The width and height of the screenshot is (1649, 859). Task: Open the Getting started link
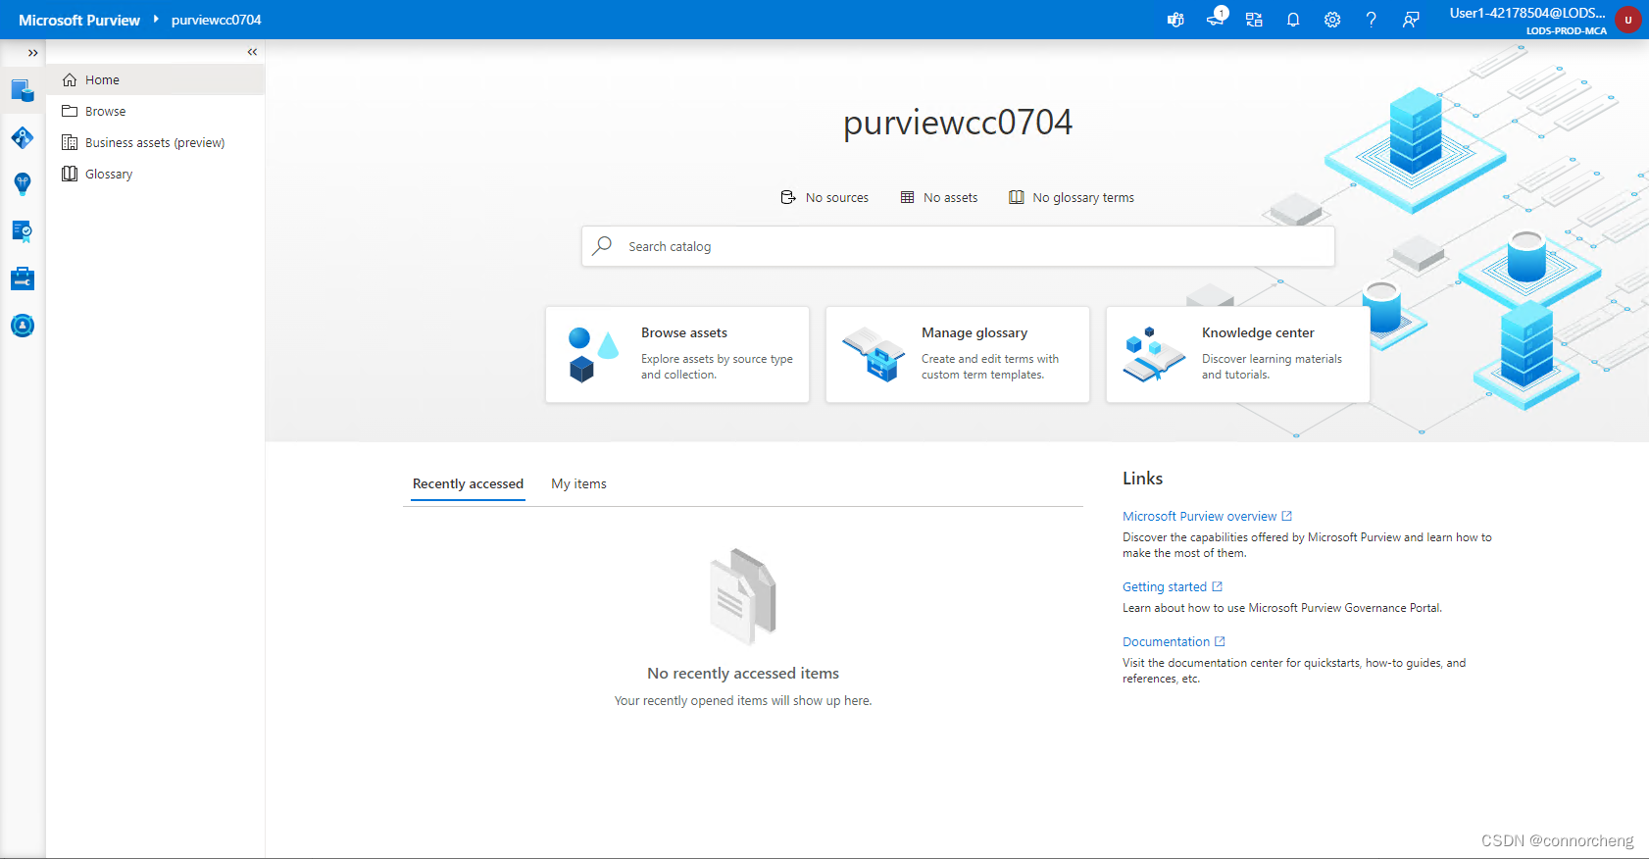pos(1165,586)
